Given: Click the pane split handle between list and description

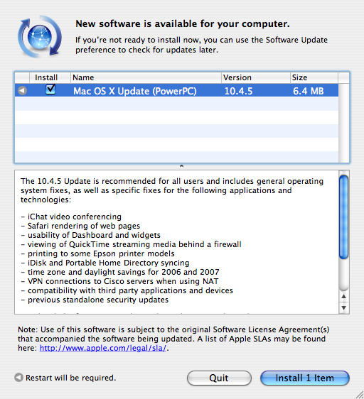Looking at the screenshot, I should tap(181, 166).
